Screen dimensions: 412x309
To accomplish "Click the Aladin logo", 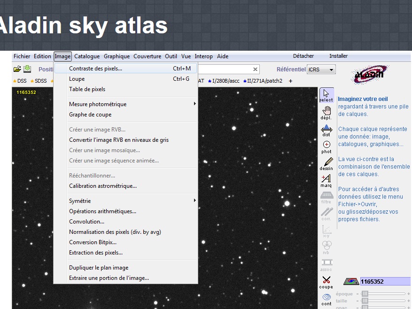I will pyautogui.click(x=370, y=74).
